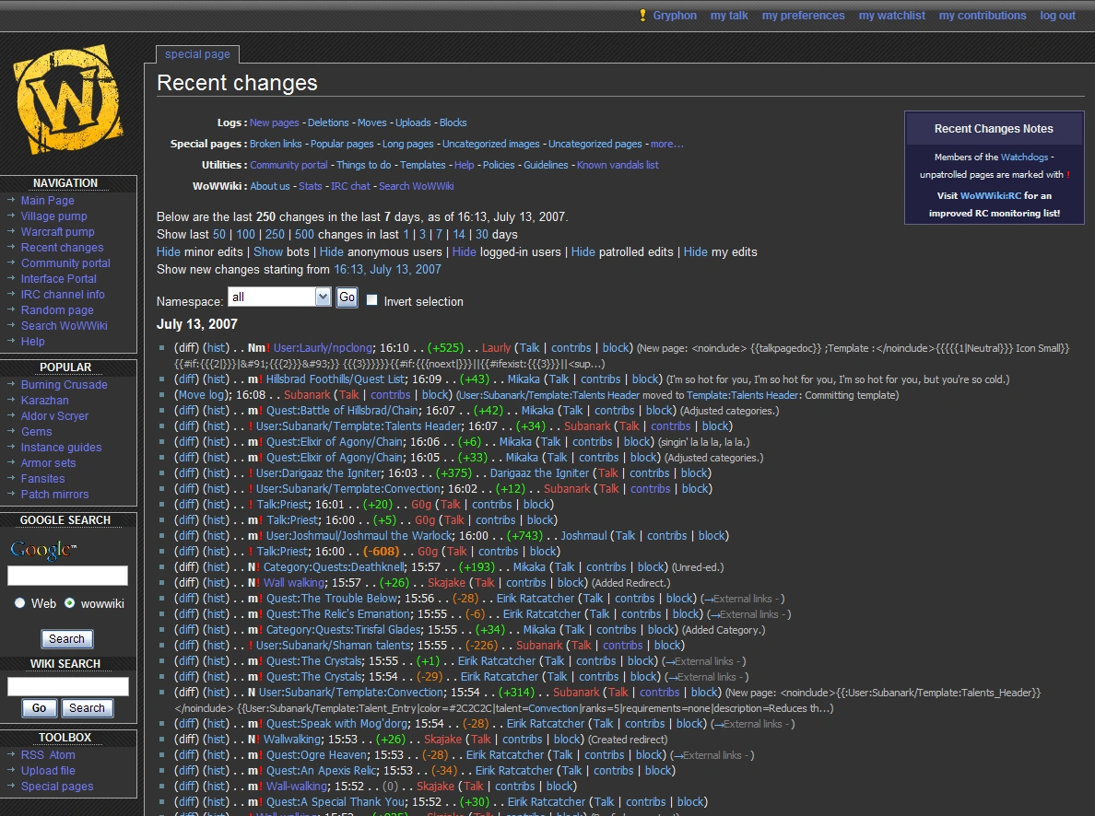Open Watchdogs link in notes box
1095x816 pixels.
(1024, 157)
